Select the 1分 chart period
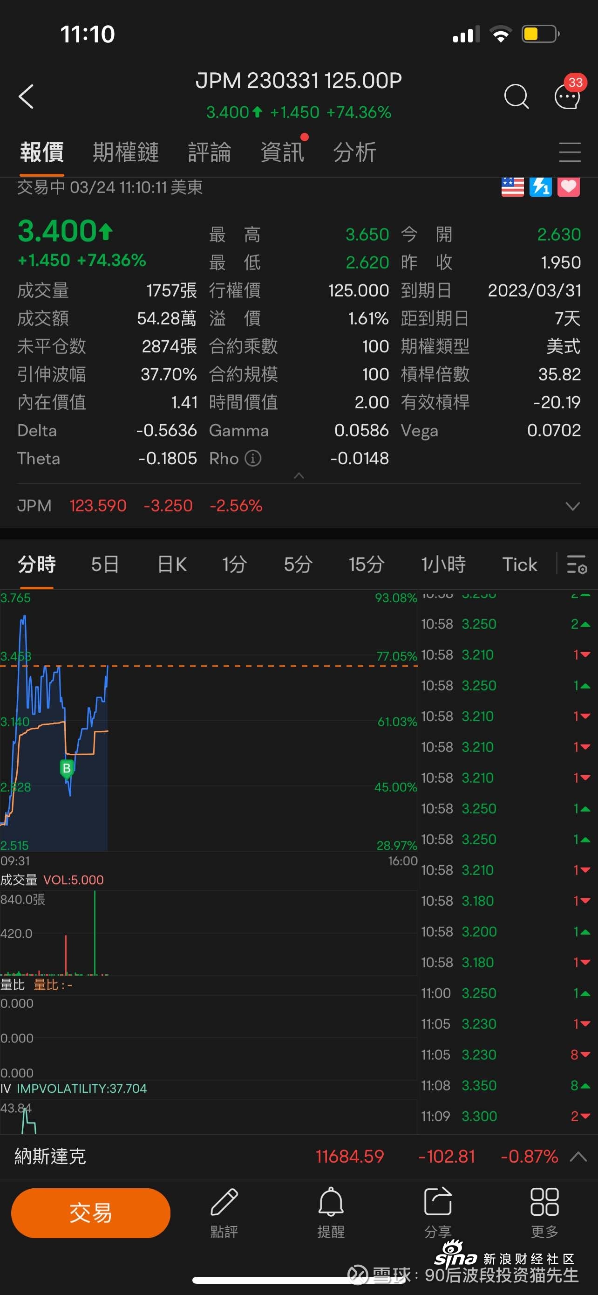 pos(234,565)
